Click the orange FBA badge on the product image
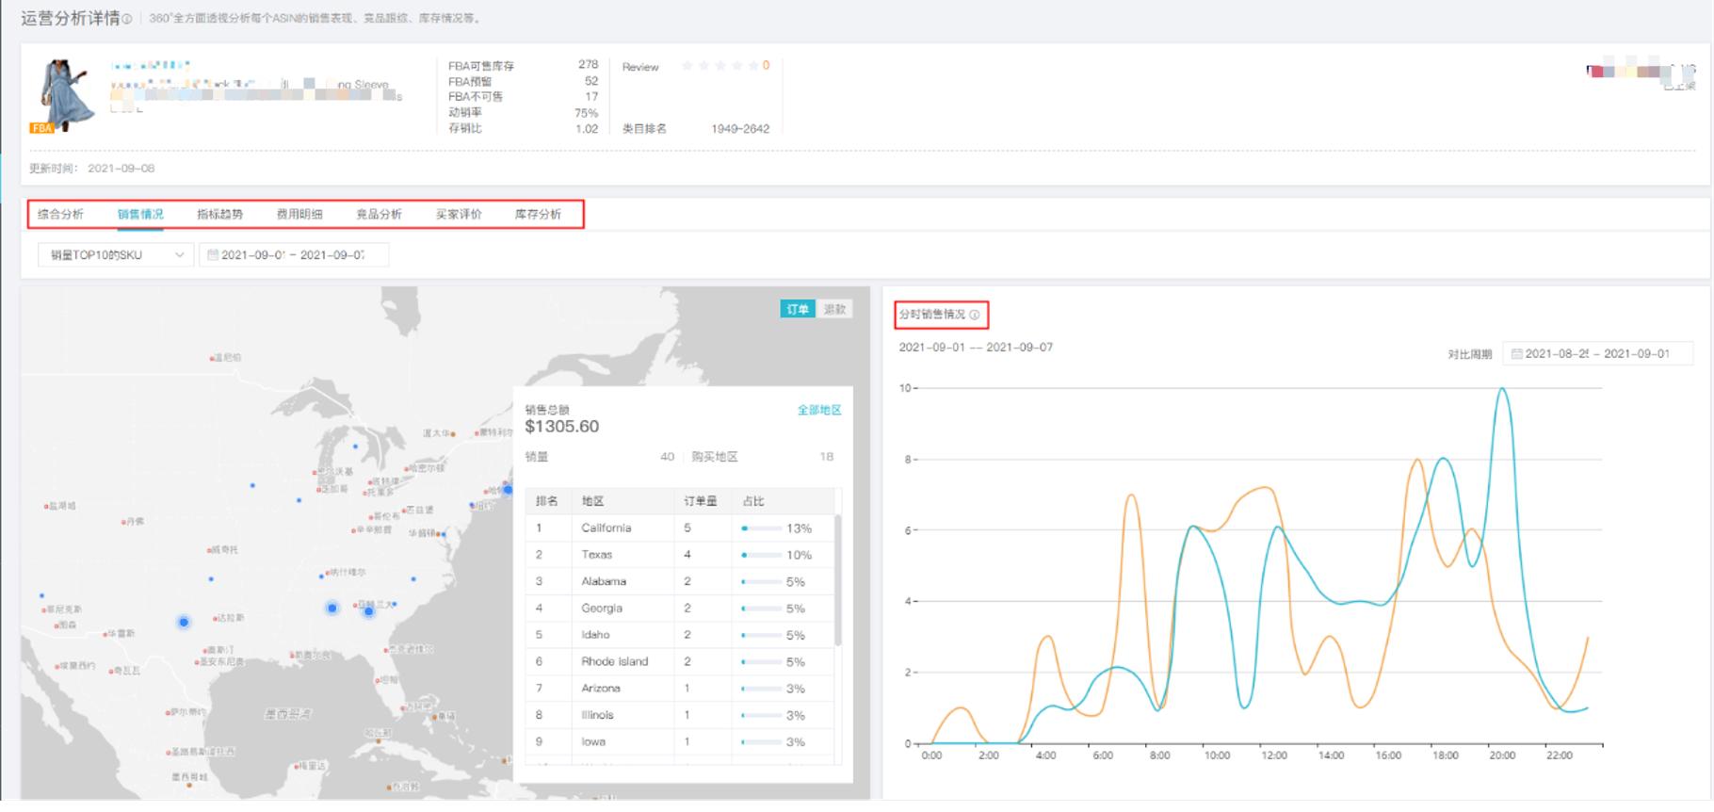This screenshot has width=1714, height=812. point(42,128)
